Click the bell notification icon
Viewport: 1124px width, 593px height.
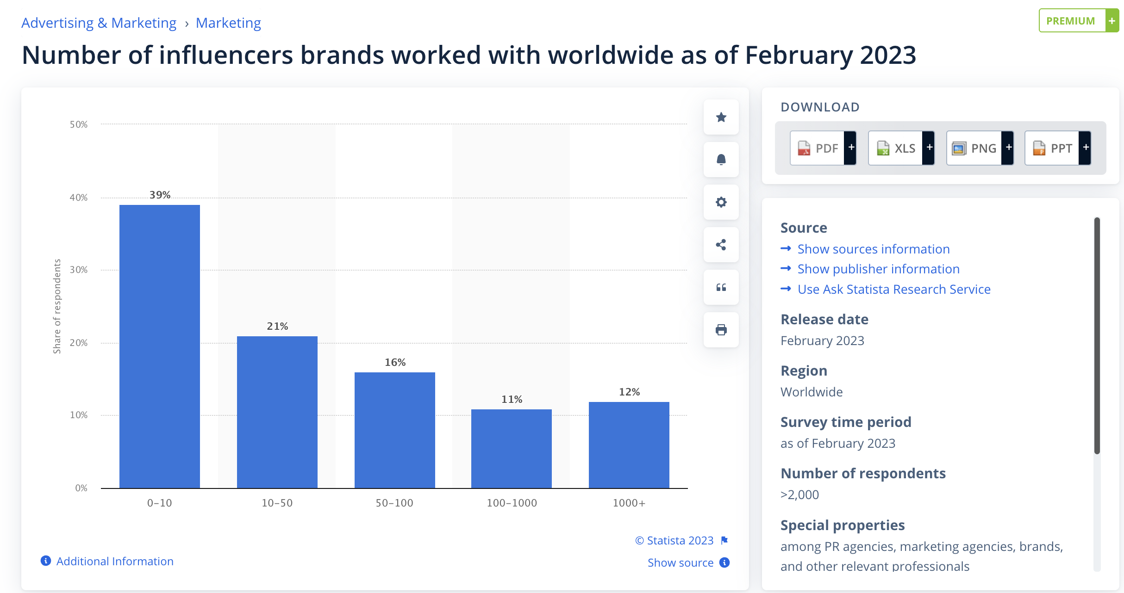pos(721,160)
